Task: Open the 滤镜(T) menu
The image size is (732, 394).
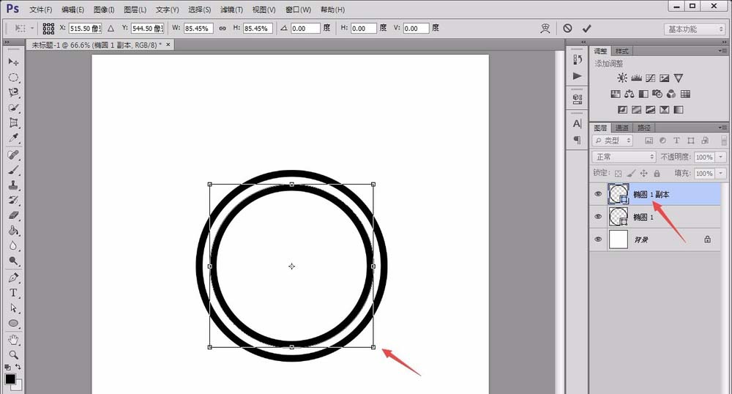Action: point(231,10)
